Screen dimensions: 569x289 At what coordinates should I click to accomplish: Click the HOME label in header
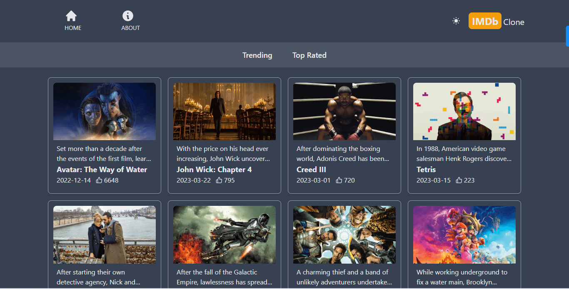tap(73, 28)
